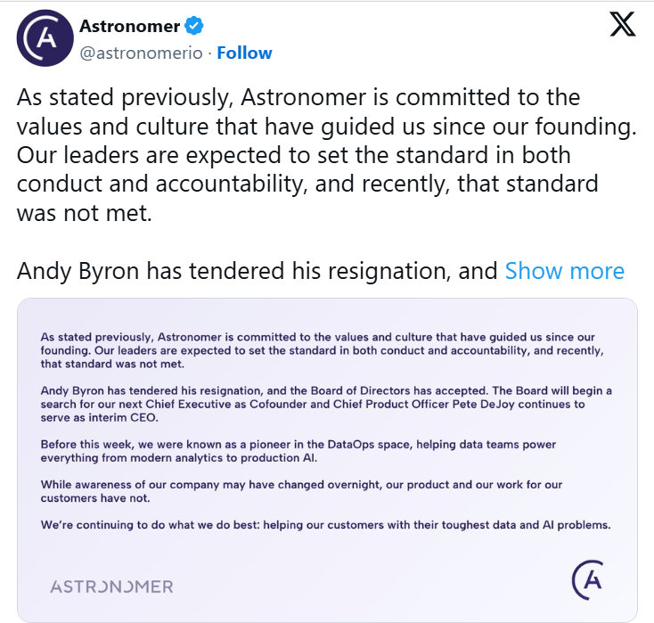The height and width of the screenshot is (623, 654).
Task: Open the X logo link
Action: [623, 26]
